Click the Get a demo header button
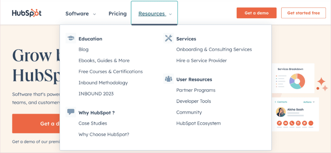Viewport: 331px width, 153px height. coord(256,13)
